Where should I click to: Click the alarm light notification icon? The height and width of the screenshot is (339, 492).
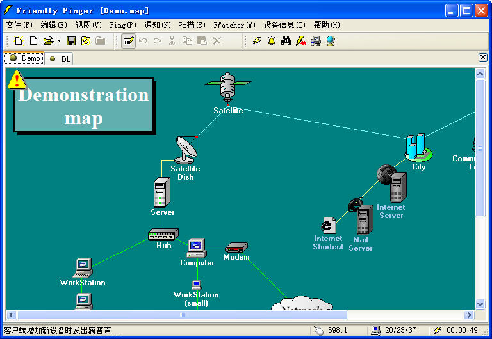click(272, 41)
